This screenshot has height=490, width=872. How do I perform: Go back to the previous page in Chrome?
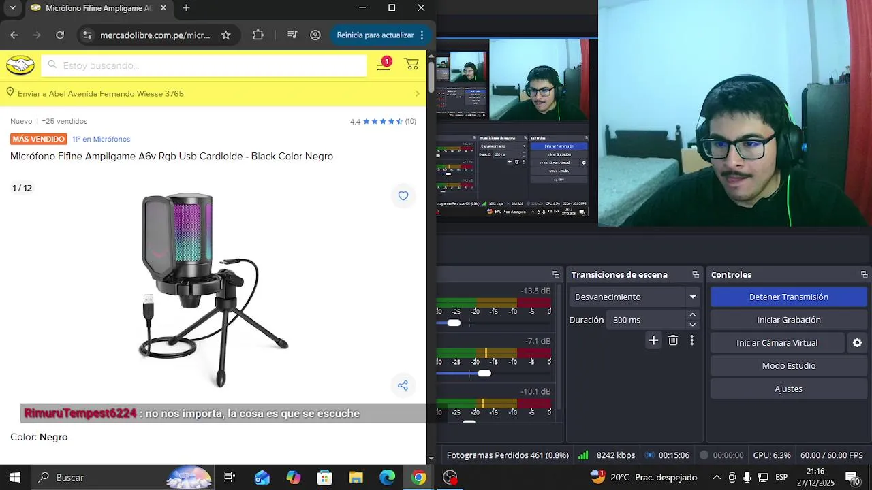click(14, 35)
